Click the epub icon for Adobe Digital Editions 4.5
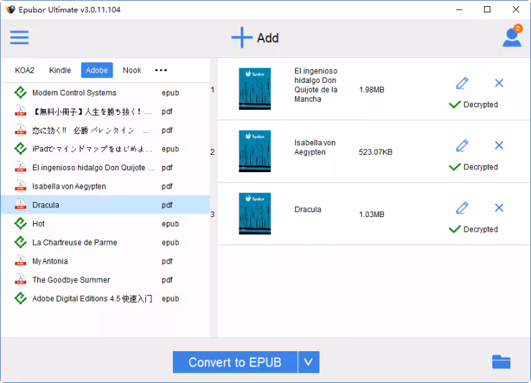 pyautogui.click(x=21, y=299)
